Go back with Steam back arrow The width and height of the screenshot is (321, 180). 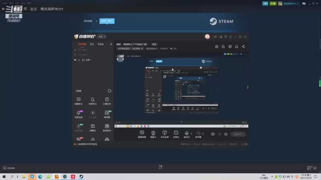click(3, 9)
